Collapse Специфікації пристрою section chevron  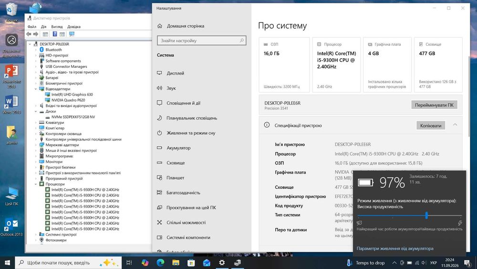click(455, 125)
